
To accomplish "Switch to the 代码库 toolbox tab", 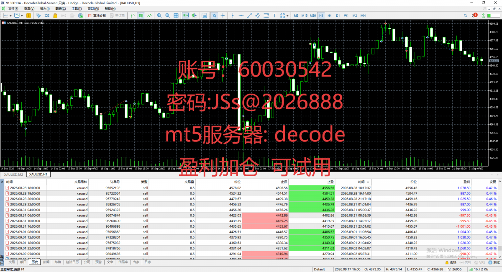I will point(123,262).
